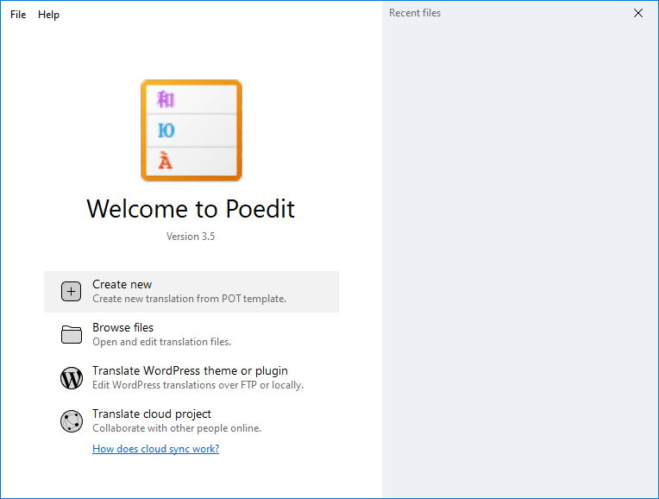659x499 pixels.
Task: Click the Recent files header label
Action: click(x=415, y=13)
